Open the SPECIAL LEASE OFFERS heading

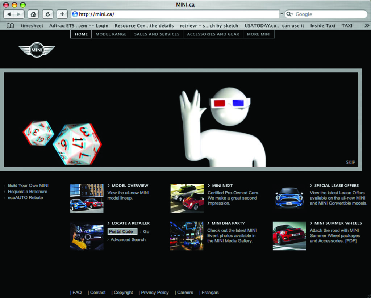point(337,186)
